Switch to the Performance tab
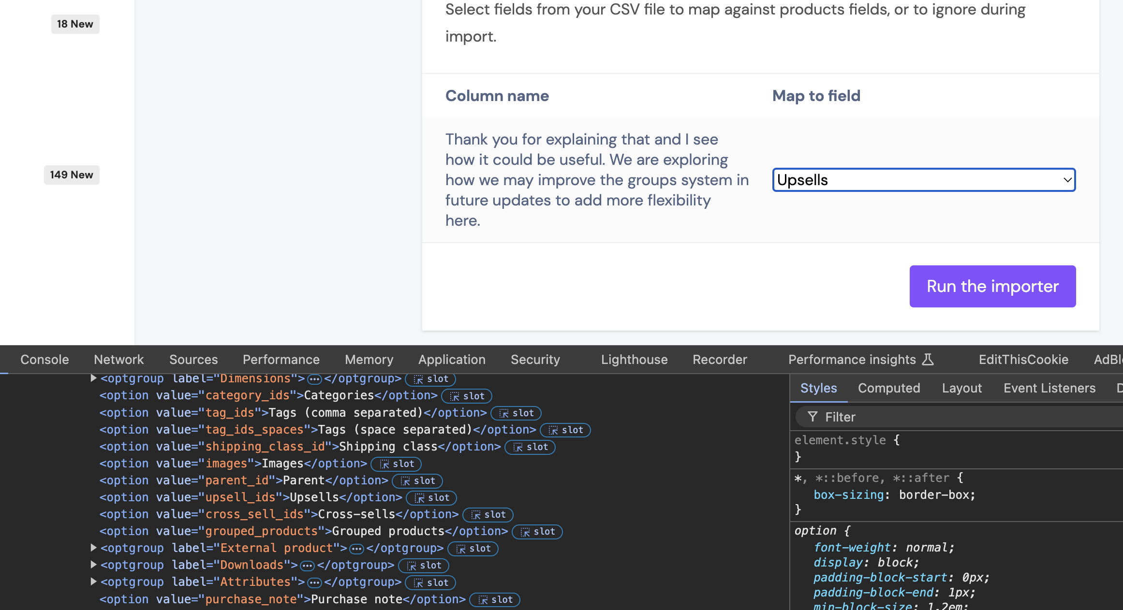 (x=281, y=360)
